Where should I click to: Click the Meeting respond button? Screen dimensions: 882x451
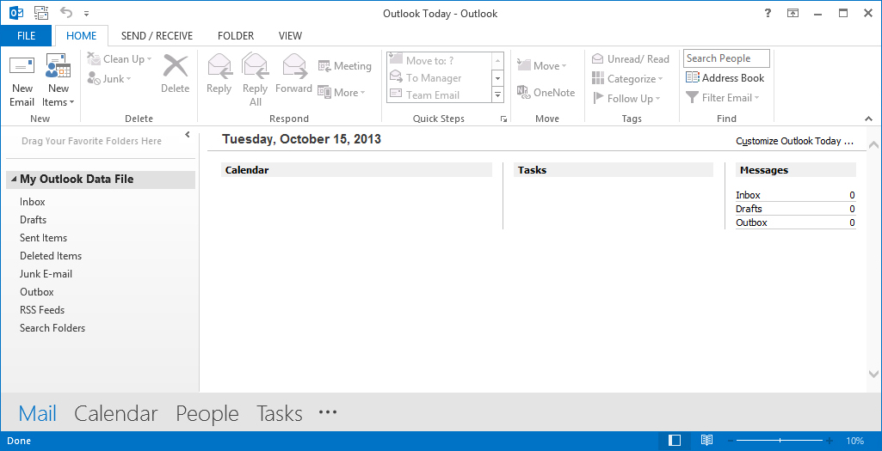345,65
